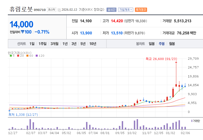Click the purple 120 moving-average legend swatch

37,56
